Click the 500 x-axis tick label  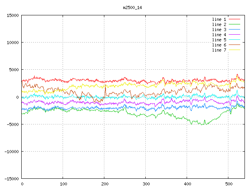pos(228,184)
